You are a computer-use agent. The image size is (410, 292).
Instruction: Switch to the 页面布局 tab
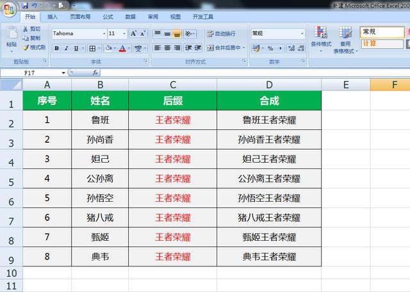80,17
